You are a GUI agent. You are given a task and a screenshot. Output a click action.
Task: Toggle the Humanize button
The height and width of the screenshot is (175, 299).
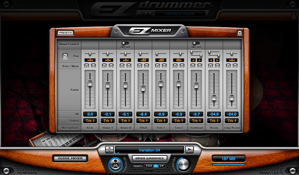point(114,165)
